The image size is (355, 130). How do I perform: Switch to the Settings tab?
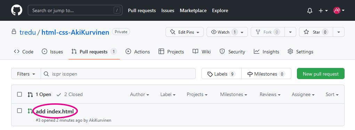pos(300,52)
